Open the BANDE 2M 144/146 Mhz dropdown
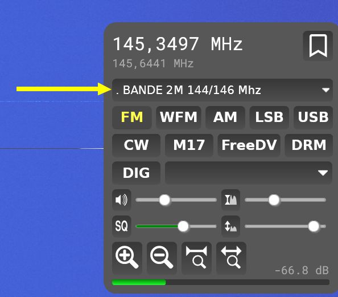 point(222,90)
